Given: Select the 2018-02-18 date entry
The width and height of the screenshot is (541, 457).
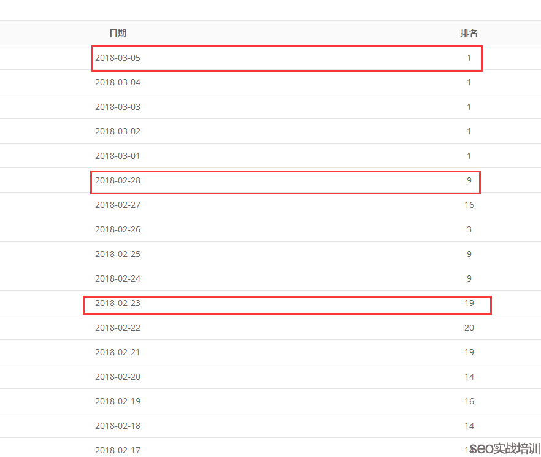Looking at the screenshot, I should coord(118,426).
